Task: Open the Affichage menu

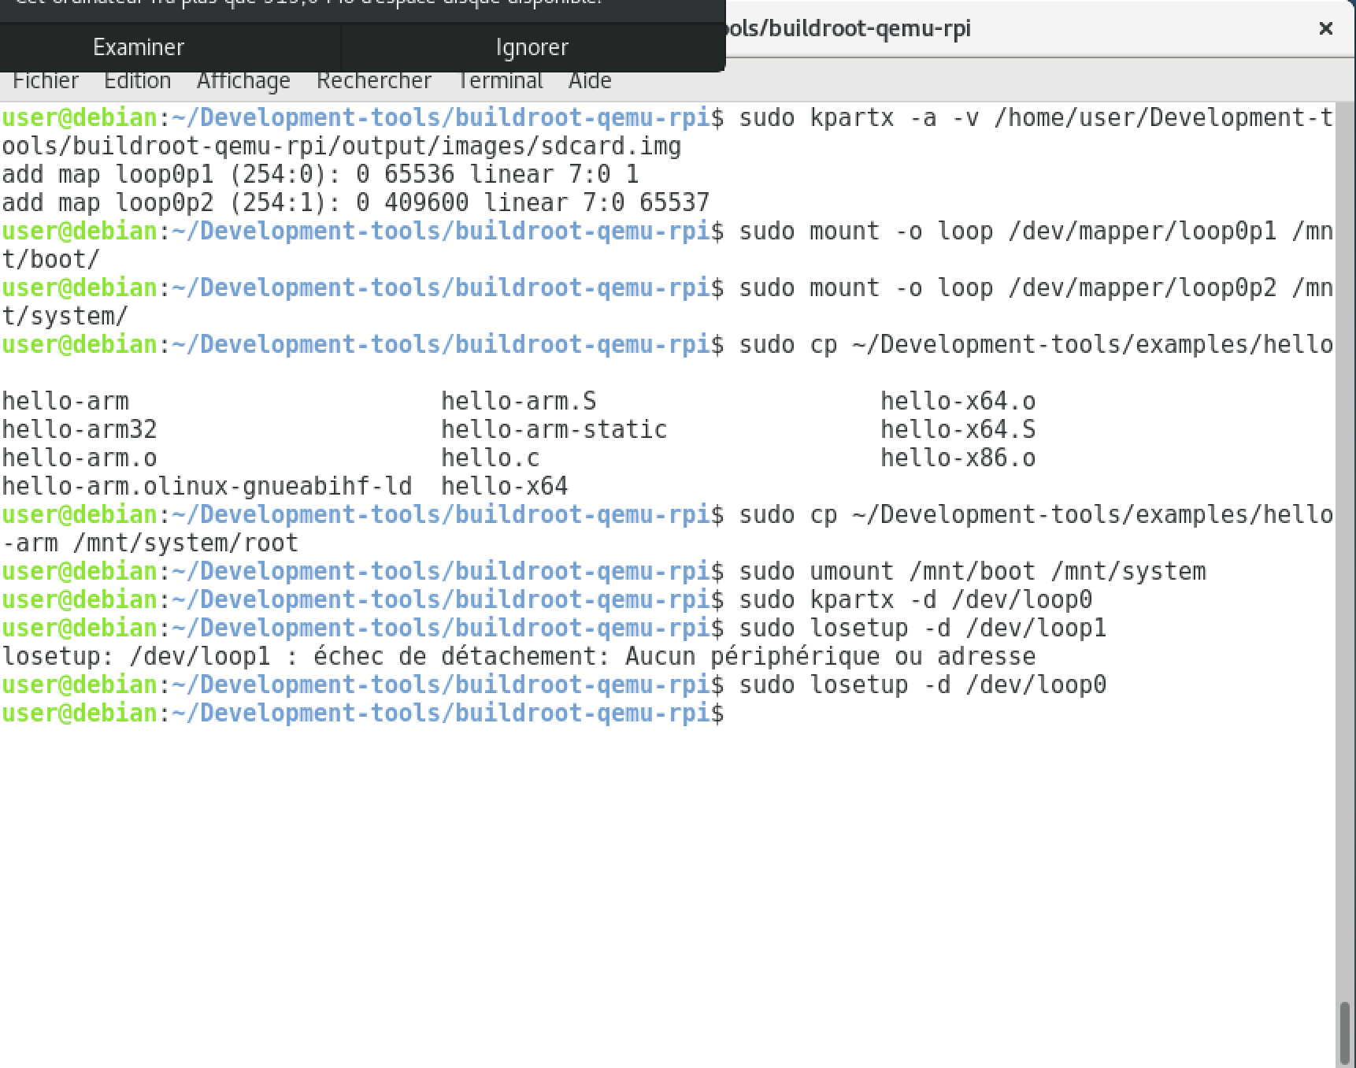Action: [243, 80]
